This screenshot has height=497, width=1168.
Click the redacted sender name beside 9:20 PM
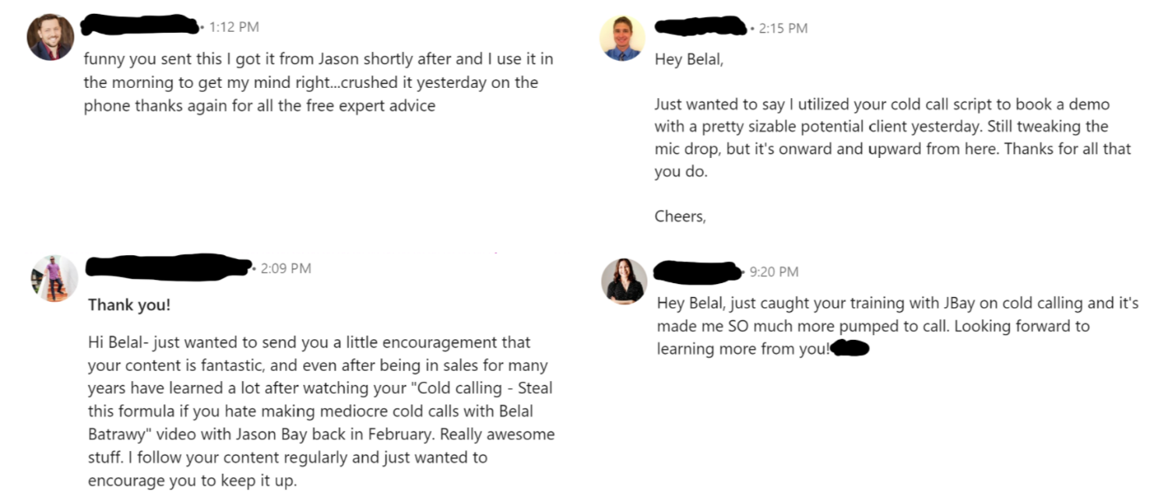(698, 271)
